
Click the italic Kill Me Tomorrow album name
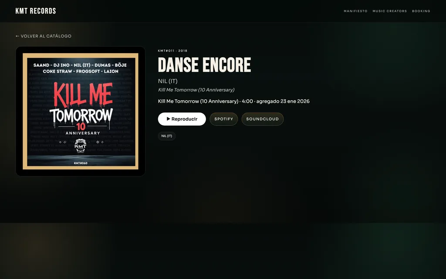[196, 90]
